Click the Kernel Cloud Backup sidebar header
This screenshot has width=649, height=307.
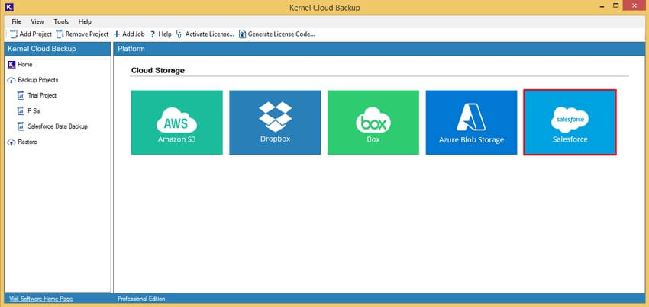pyautogui.click(x=57, y=49)
